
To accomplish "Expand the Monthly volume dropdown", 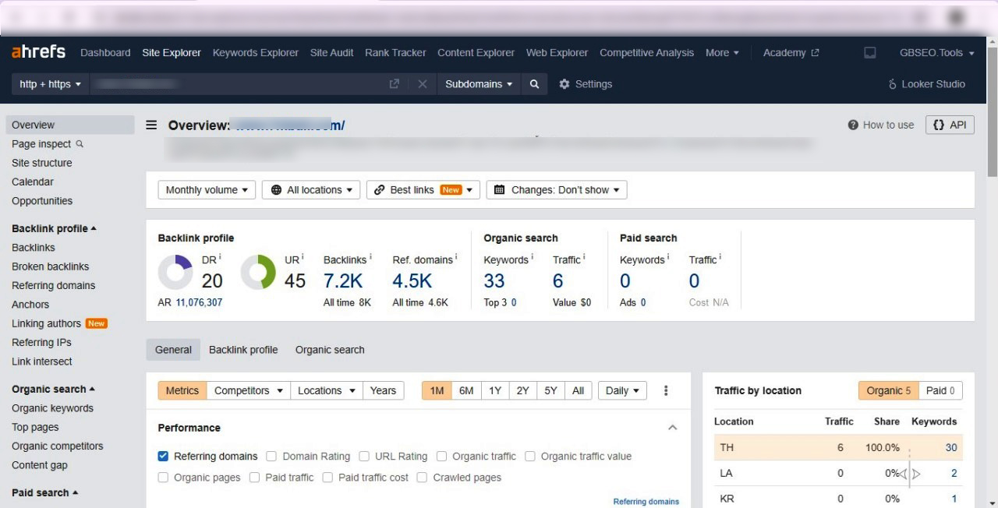I will (x=206, y=189).
